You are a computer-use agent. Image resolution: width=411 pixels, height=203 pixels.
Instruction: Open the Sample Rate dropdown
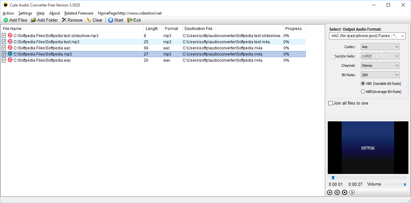coord(380,56)
